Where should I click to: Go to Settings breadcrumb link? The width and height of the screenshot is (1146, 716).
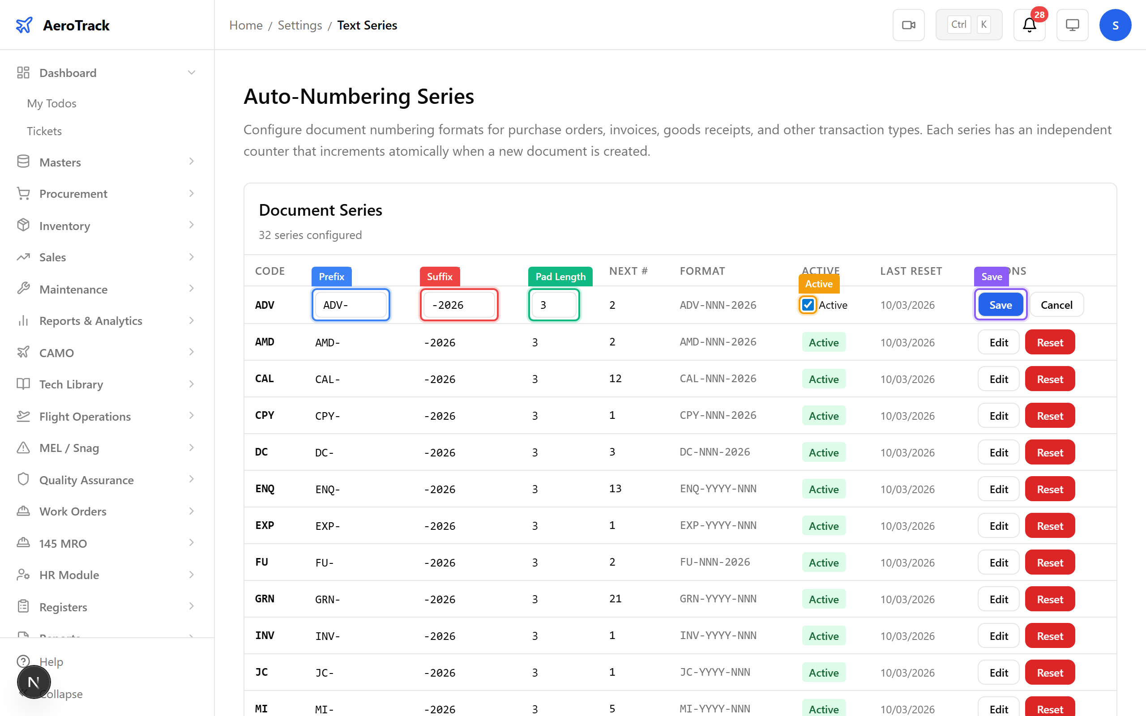click(299, 25)
